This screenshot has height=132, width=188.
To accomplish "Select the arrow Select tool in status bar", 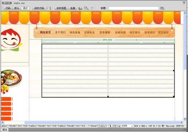I will [x=110, y=126].
